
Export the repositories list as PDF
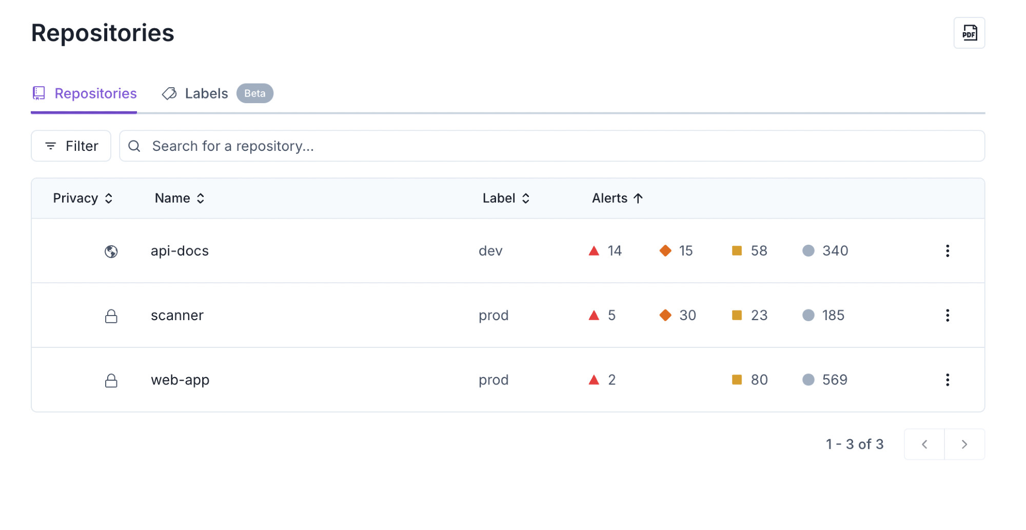pos(969,33)
